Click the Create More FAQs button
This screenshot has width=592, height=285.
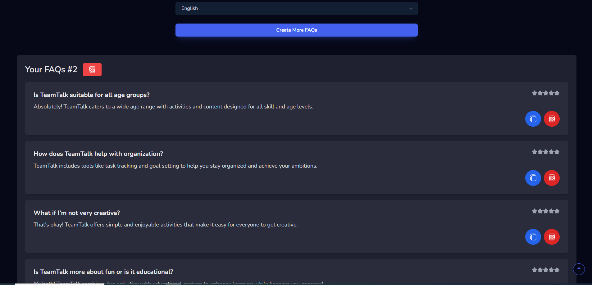[x=296, y=30]
